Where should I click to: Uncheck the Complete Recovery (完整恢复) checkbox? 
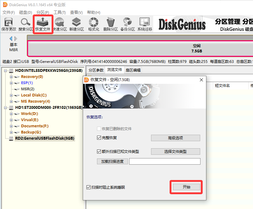click(x=99, y=138)
